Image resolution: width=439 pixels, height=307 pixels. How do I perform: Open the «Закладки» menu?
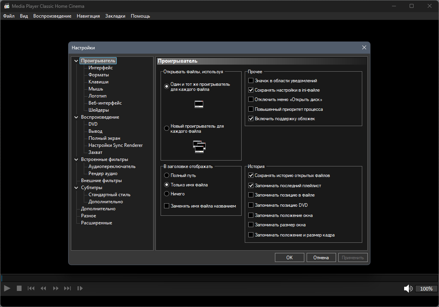(116, 16)
